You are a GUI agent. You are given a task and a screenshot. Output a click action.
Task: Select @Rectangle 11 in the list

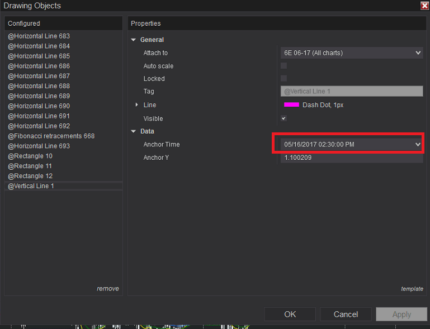coord(63,166)
